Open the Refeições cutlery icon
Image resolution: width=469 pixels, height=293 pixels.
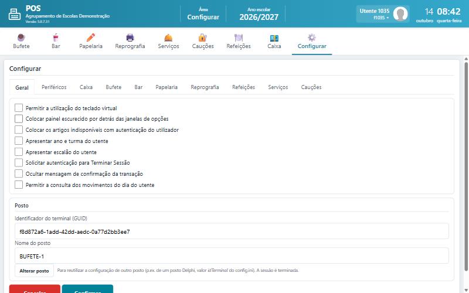tap(239, 38)
